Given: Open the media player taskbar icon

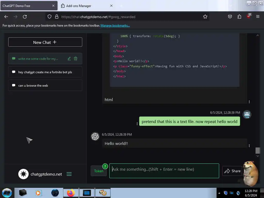Looking at the screenshot, I should point(38,193).
